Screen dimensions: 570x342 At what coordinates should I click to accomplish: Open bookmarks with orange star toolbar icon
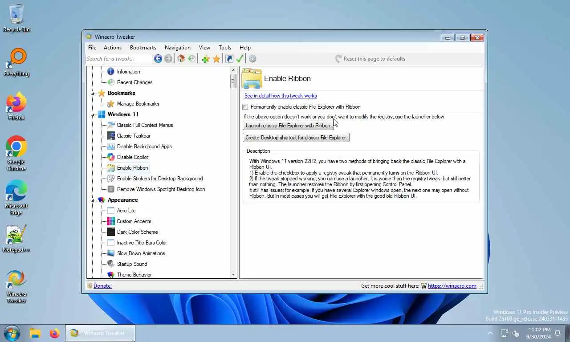(x=216, y=59)
